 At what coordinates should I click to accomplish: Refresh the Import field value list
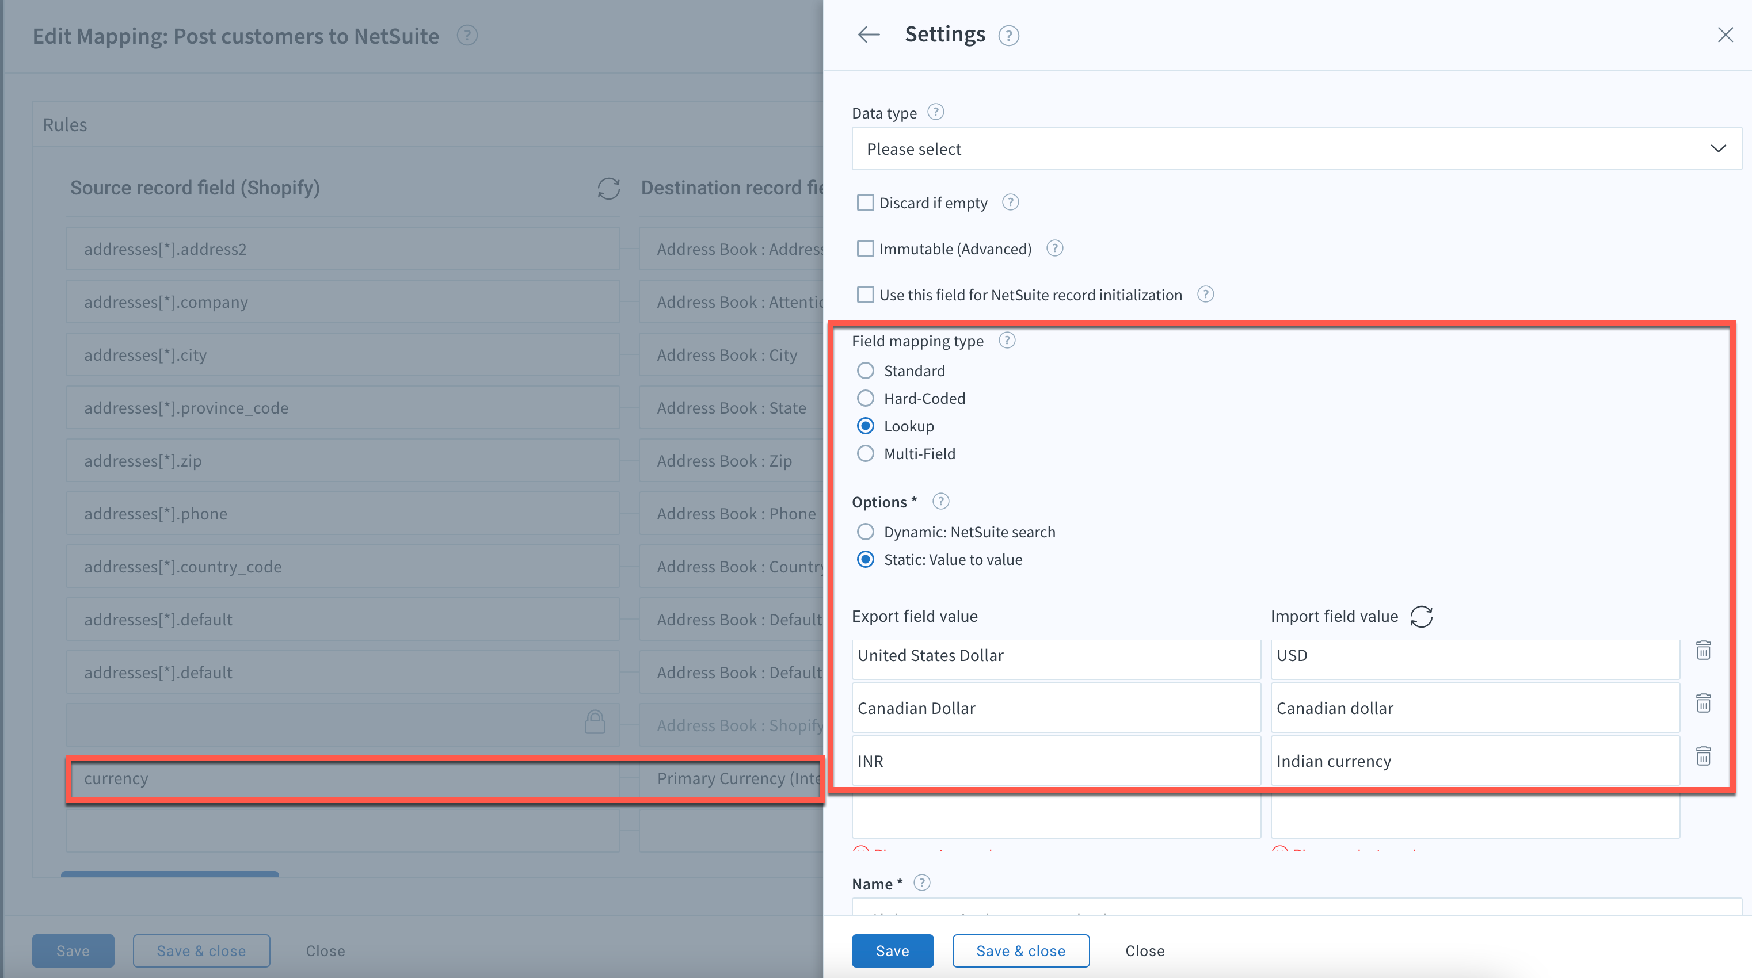[x=1422, y=617]
